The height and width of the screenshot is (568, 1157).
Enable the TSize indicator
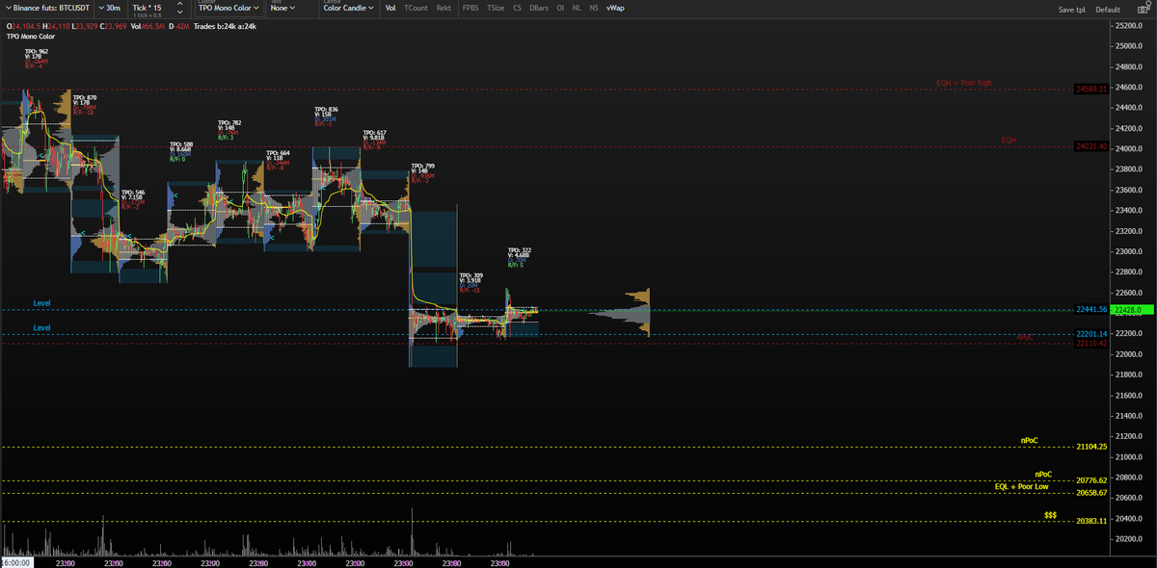coord(496,8)
